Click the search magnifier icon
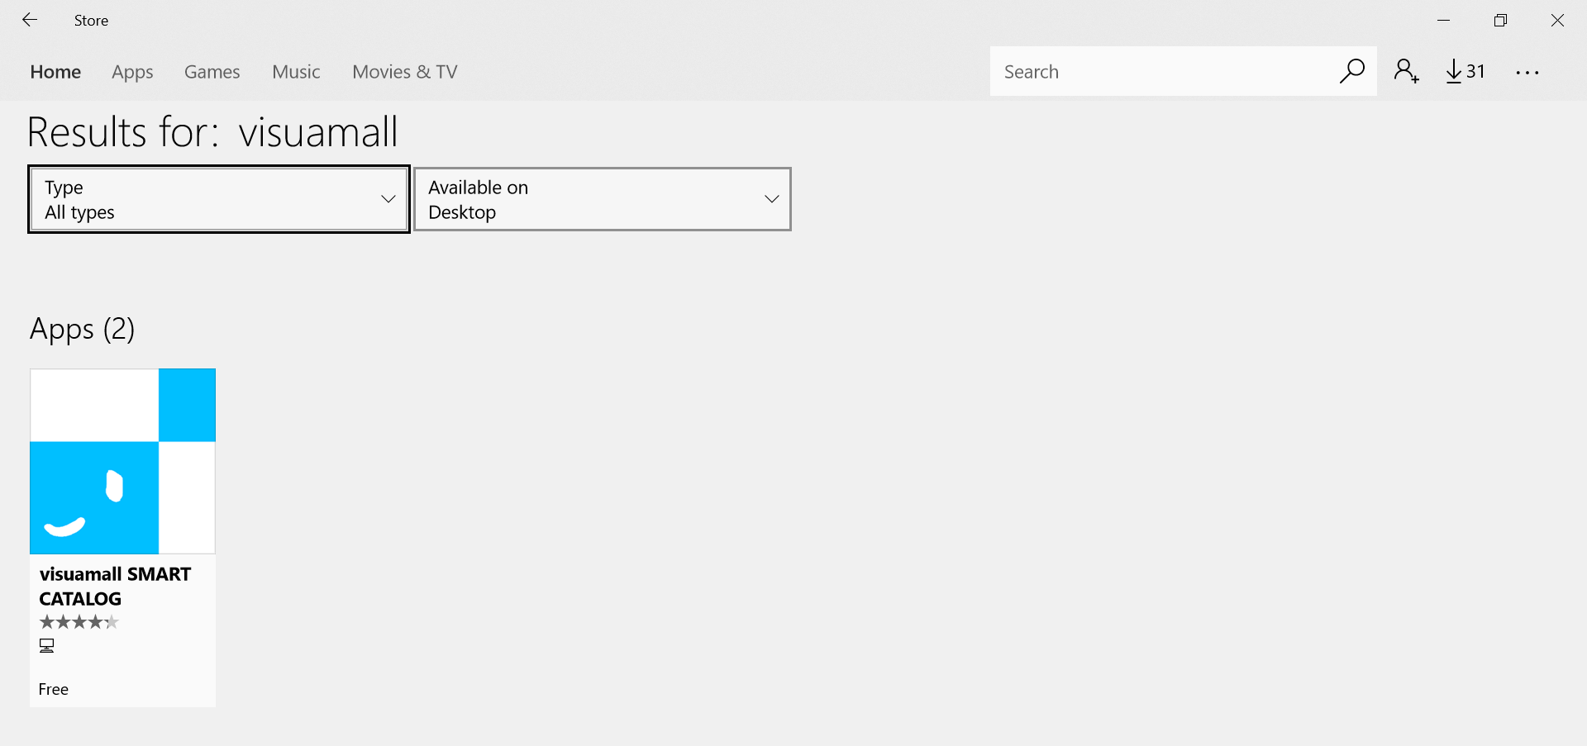Image resolution: width=1587 pixels, height=746 pixels. [1351, 72]
